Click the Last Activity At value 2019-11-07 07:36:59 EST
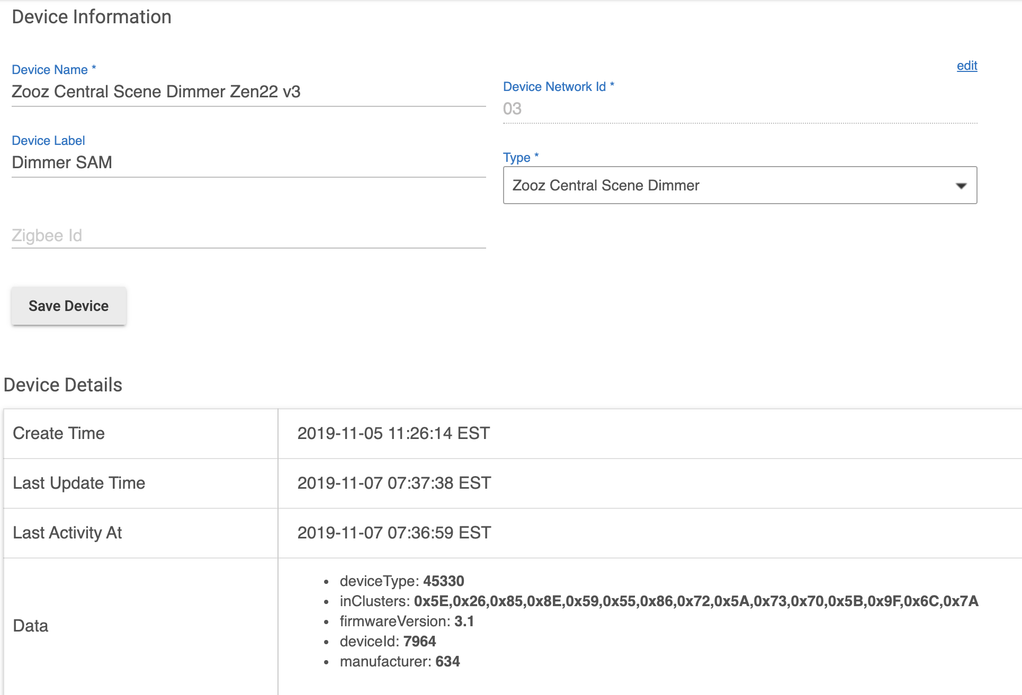Screen dimensions: 1022x695 point(394,533)
